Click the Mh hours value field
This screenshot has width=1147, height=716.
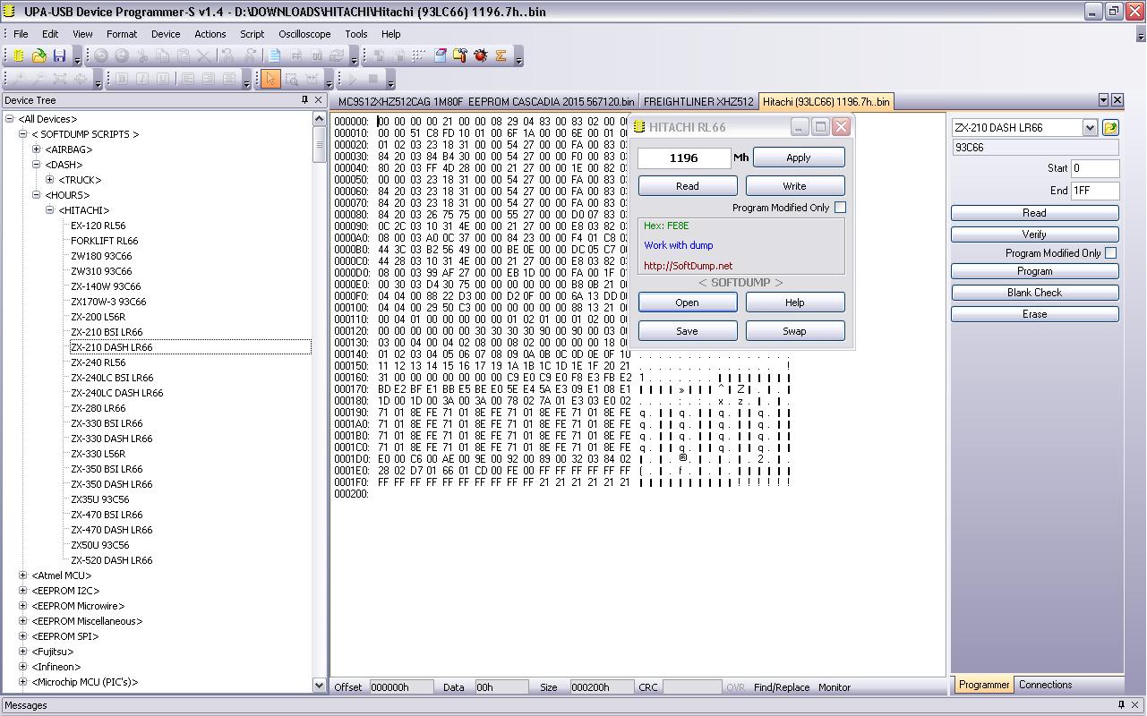684,158
